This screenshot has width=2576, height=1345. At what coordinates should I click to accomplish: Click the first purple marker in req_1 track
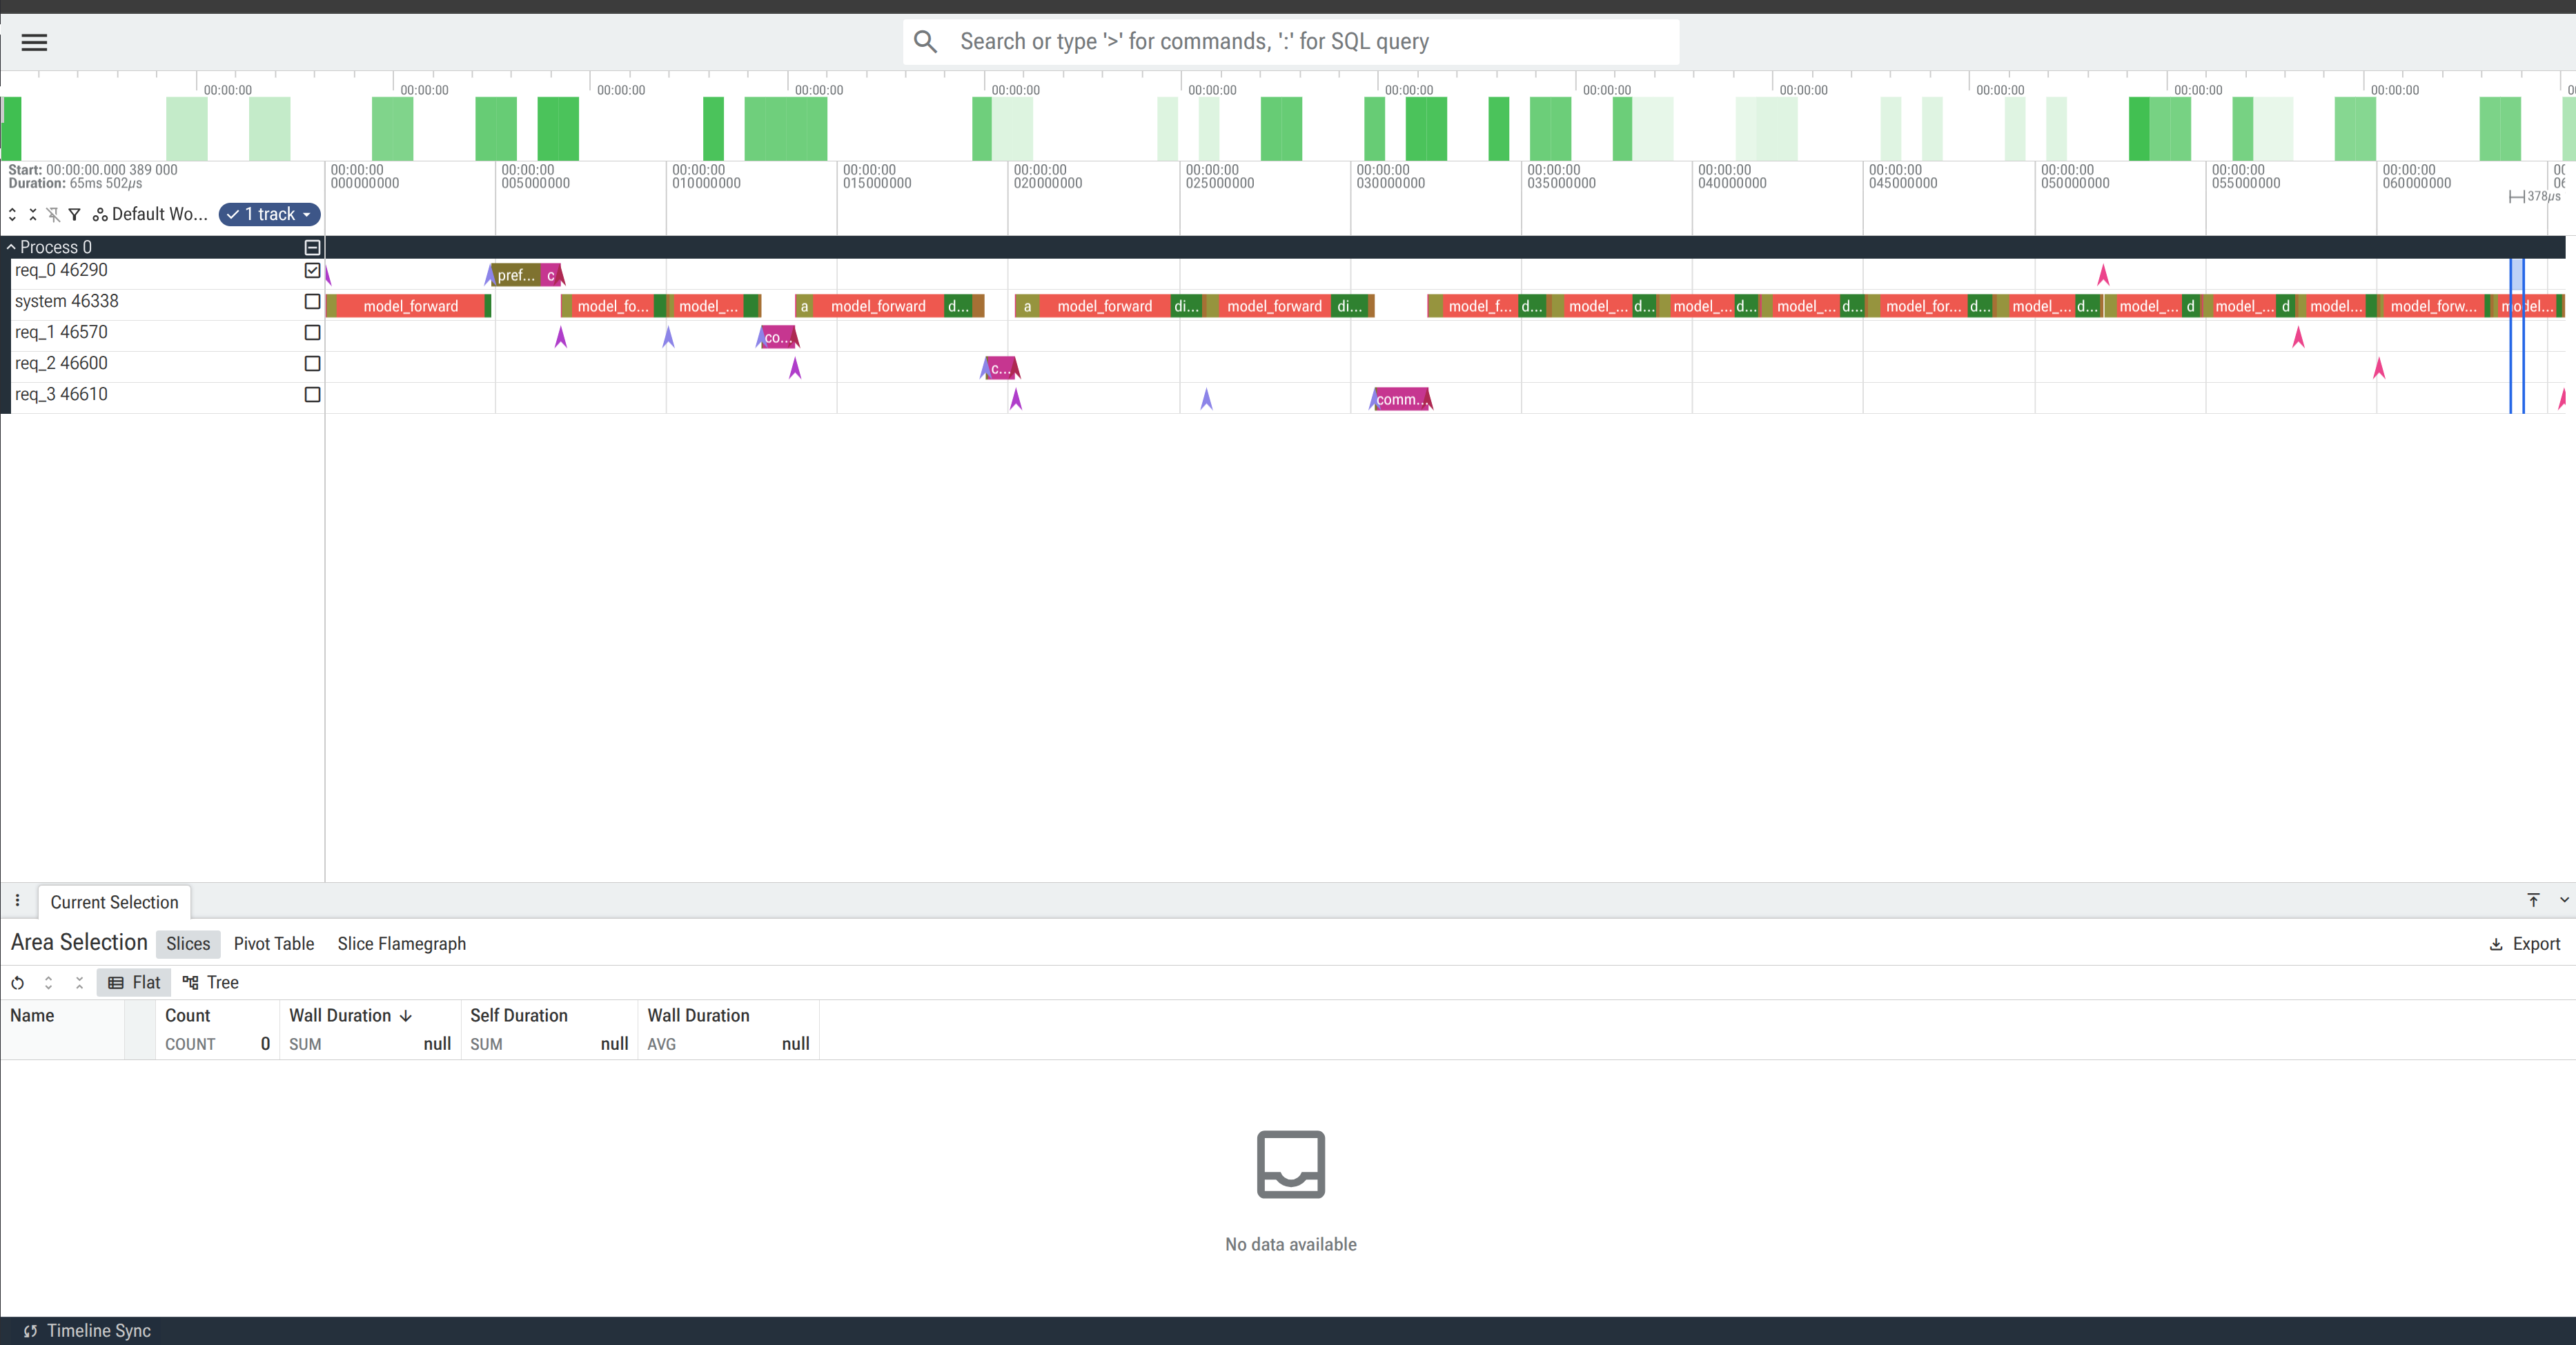pos(561,338)
